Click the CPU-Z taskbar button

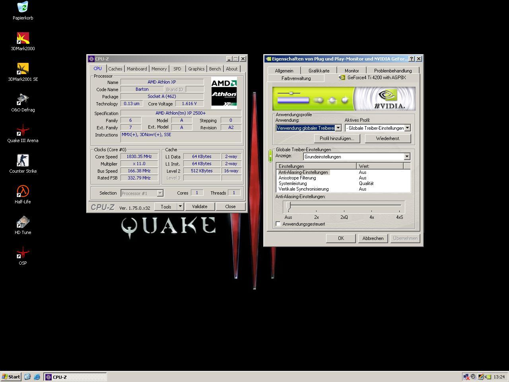point(75,377)
